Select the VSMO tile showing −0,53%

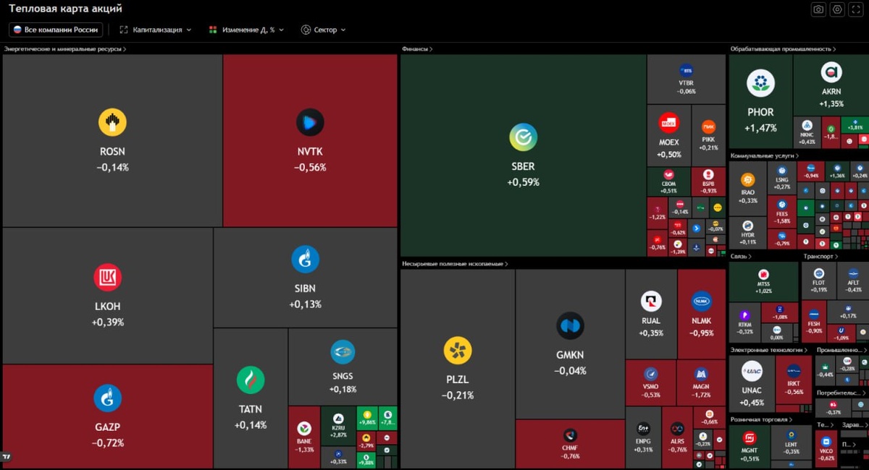click(650, 383)
